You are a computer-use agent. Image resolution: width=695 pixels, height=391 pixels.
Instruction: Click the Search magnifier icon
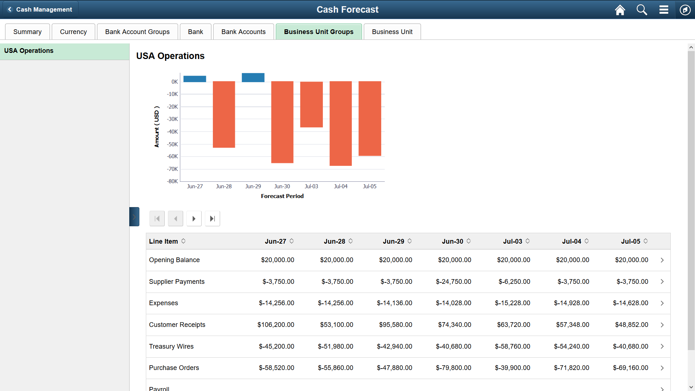coord(642,10)
